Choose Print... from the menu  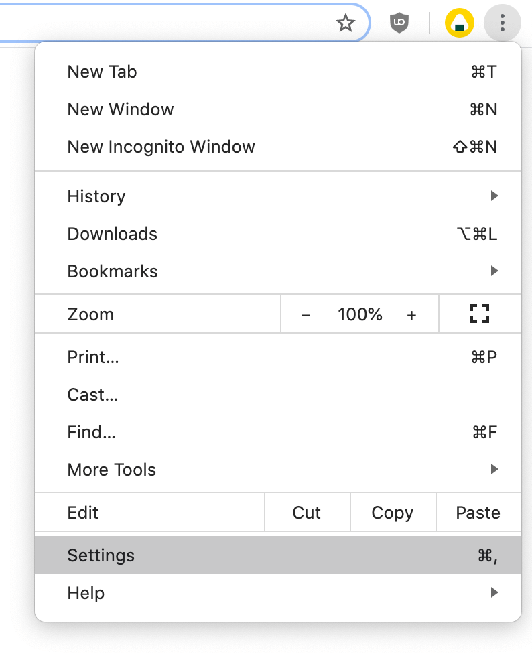(278, 357)
